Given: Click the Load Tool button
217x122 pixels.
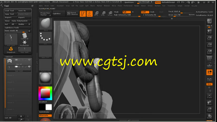Looking at the screenshot, I should (x=11, y=11).
